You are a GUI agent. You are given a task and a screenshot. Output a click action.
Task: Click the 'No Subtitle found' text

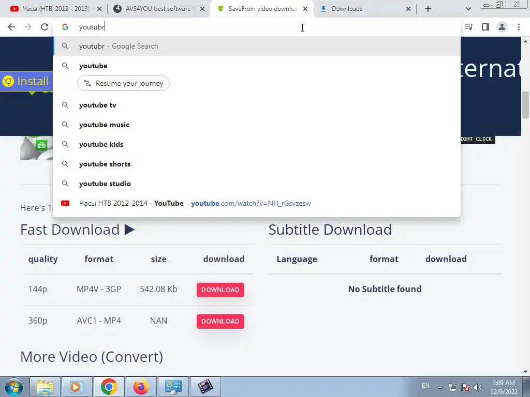385,289
